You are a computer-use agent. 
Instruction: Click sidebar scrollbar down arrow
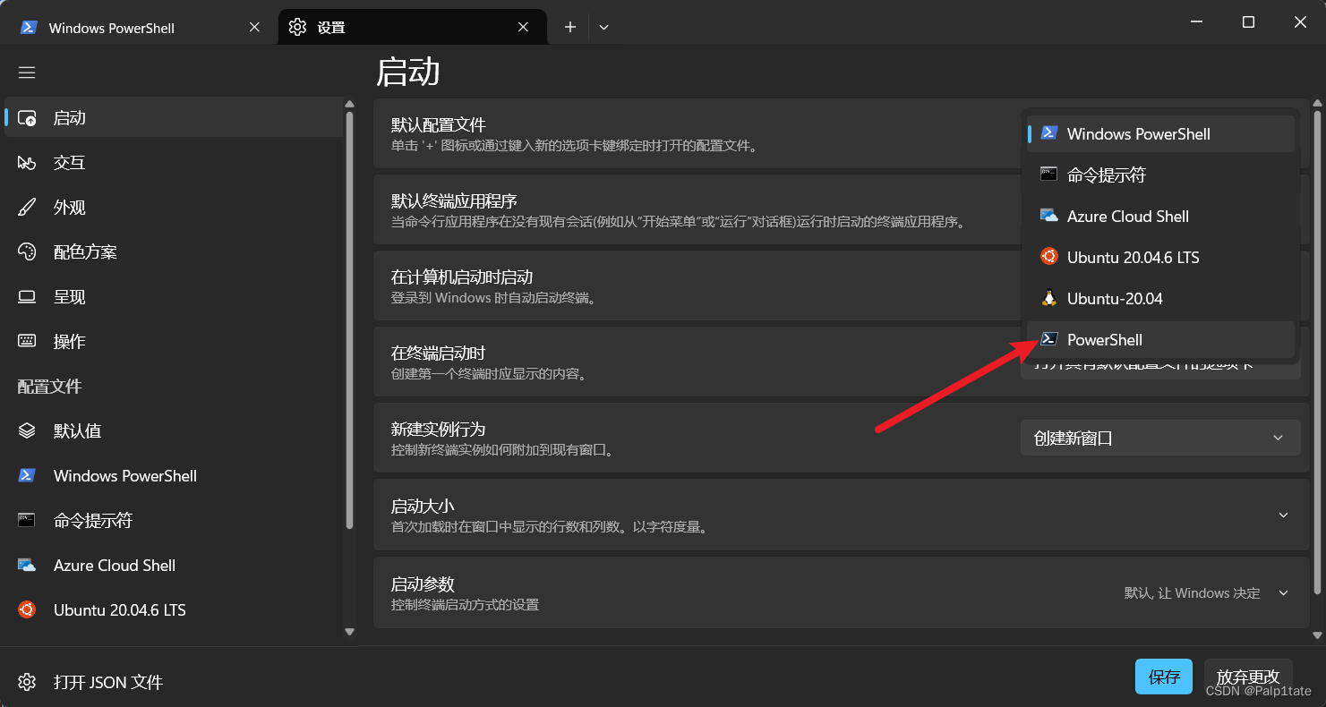349,631
